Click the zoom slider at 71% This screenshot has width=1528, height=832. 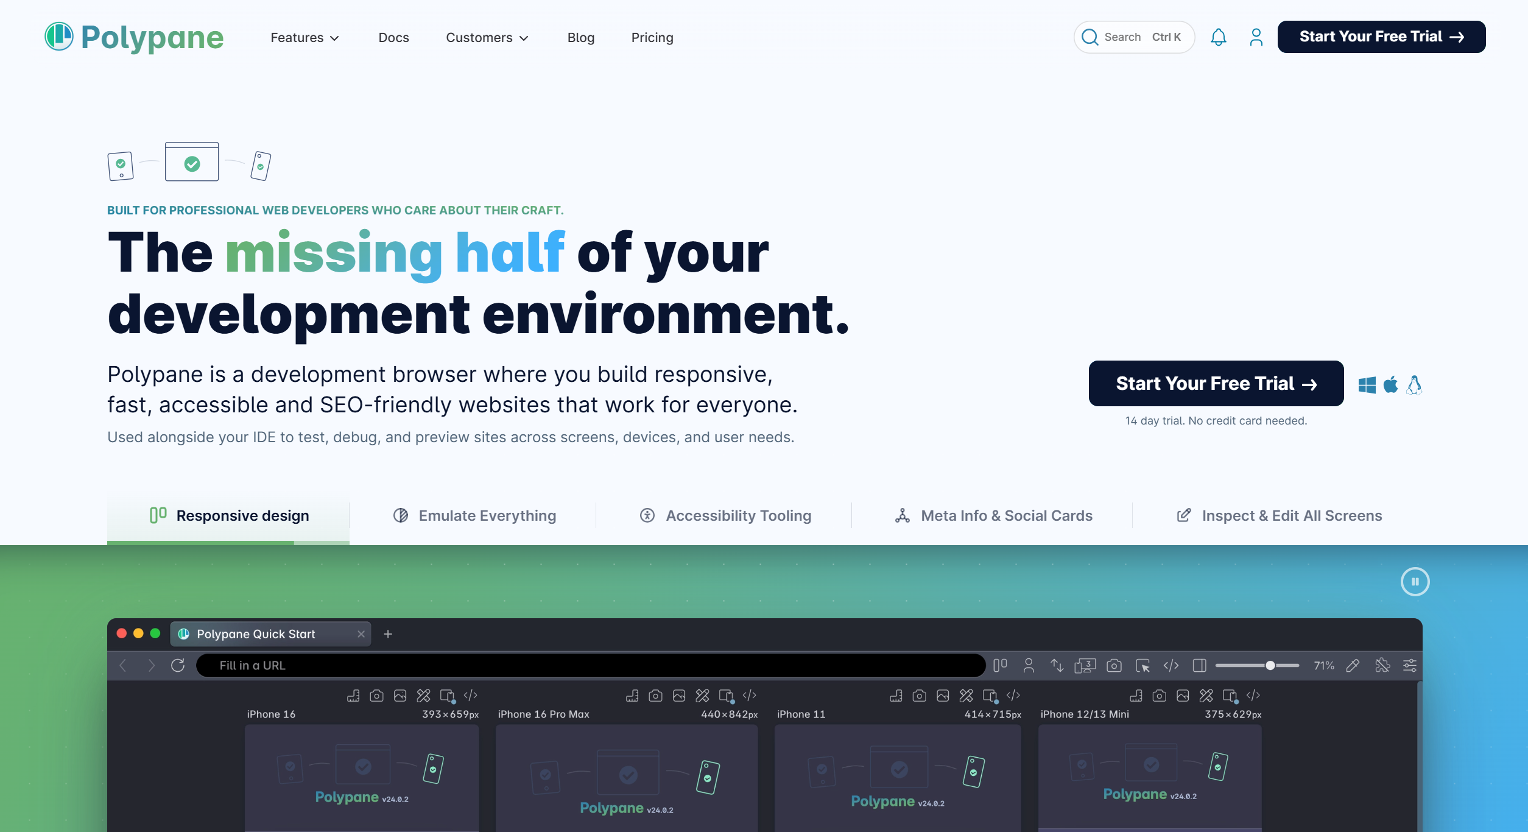coord(1270,665)
